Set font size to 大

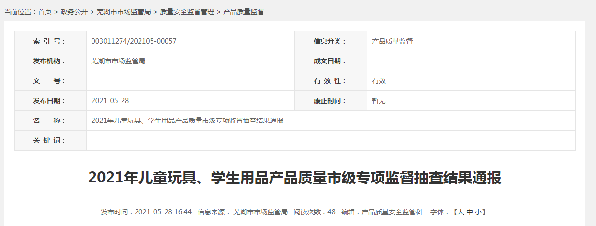[461, 212]
